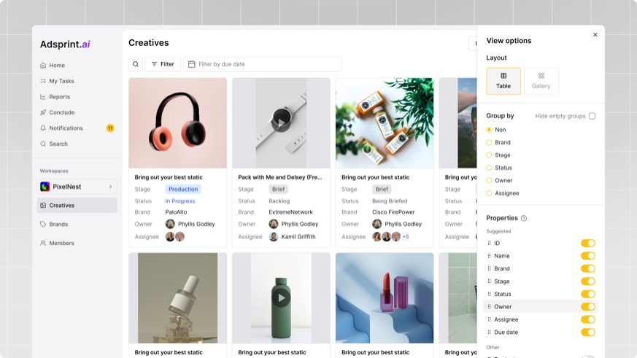
Task: Group by Status radio option
Action: tap(489, 168)
